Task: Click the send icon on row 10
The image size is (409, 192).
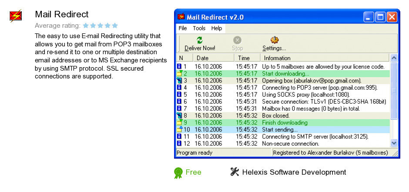Action: (x=180, y=129)
